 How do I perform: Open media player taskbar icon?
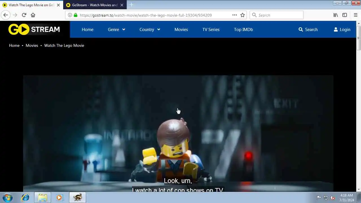click(x=60, y=197)
